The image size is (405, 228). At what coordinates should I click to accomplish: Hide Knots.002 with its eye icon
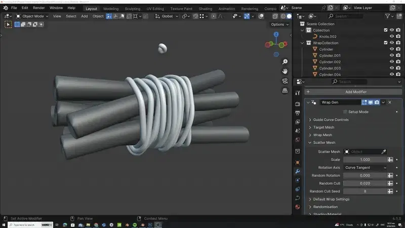click(x=391, y=36)
